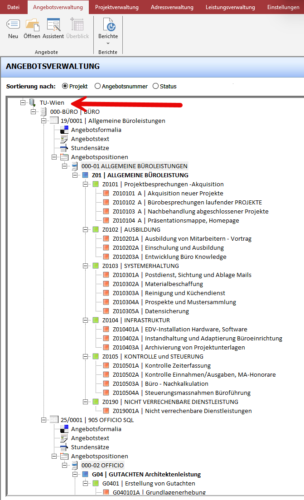The image size is (304, 500).
Task: Select the Datensicherung tree entry
Action: click(166, 311)
